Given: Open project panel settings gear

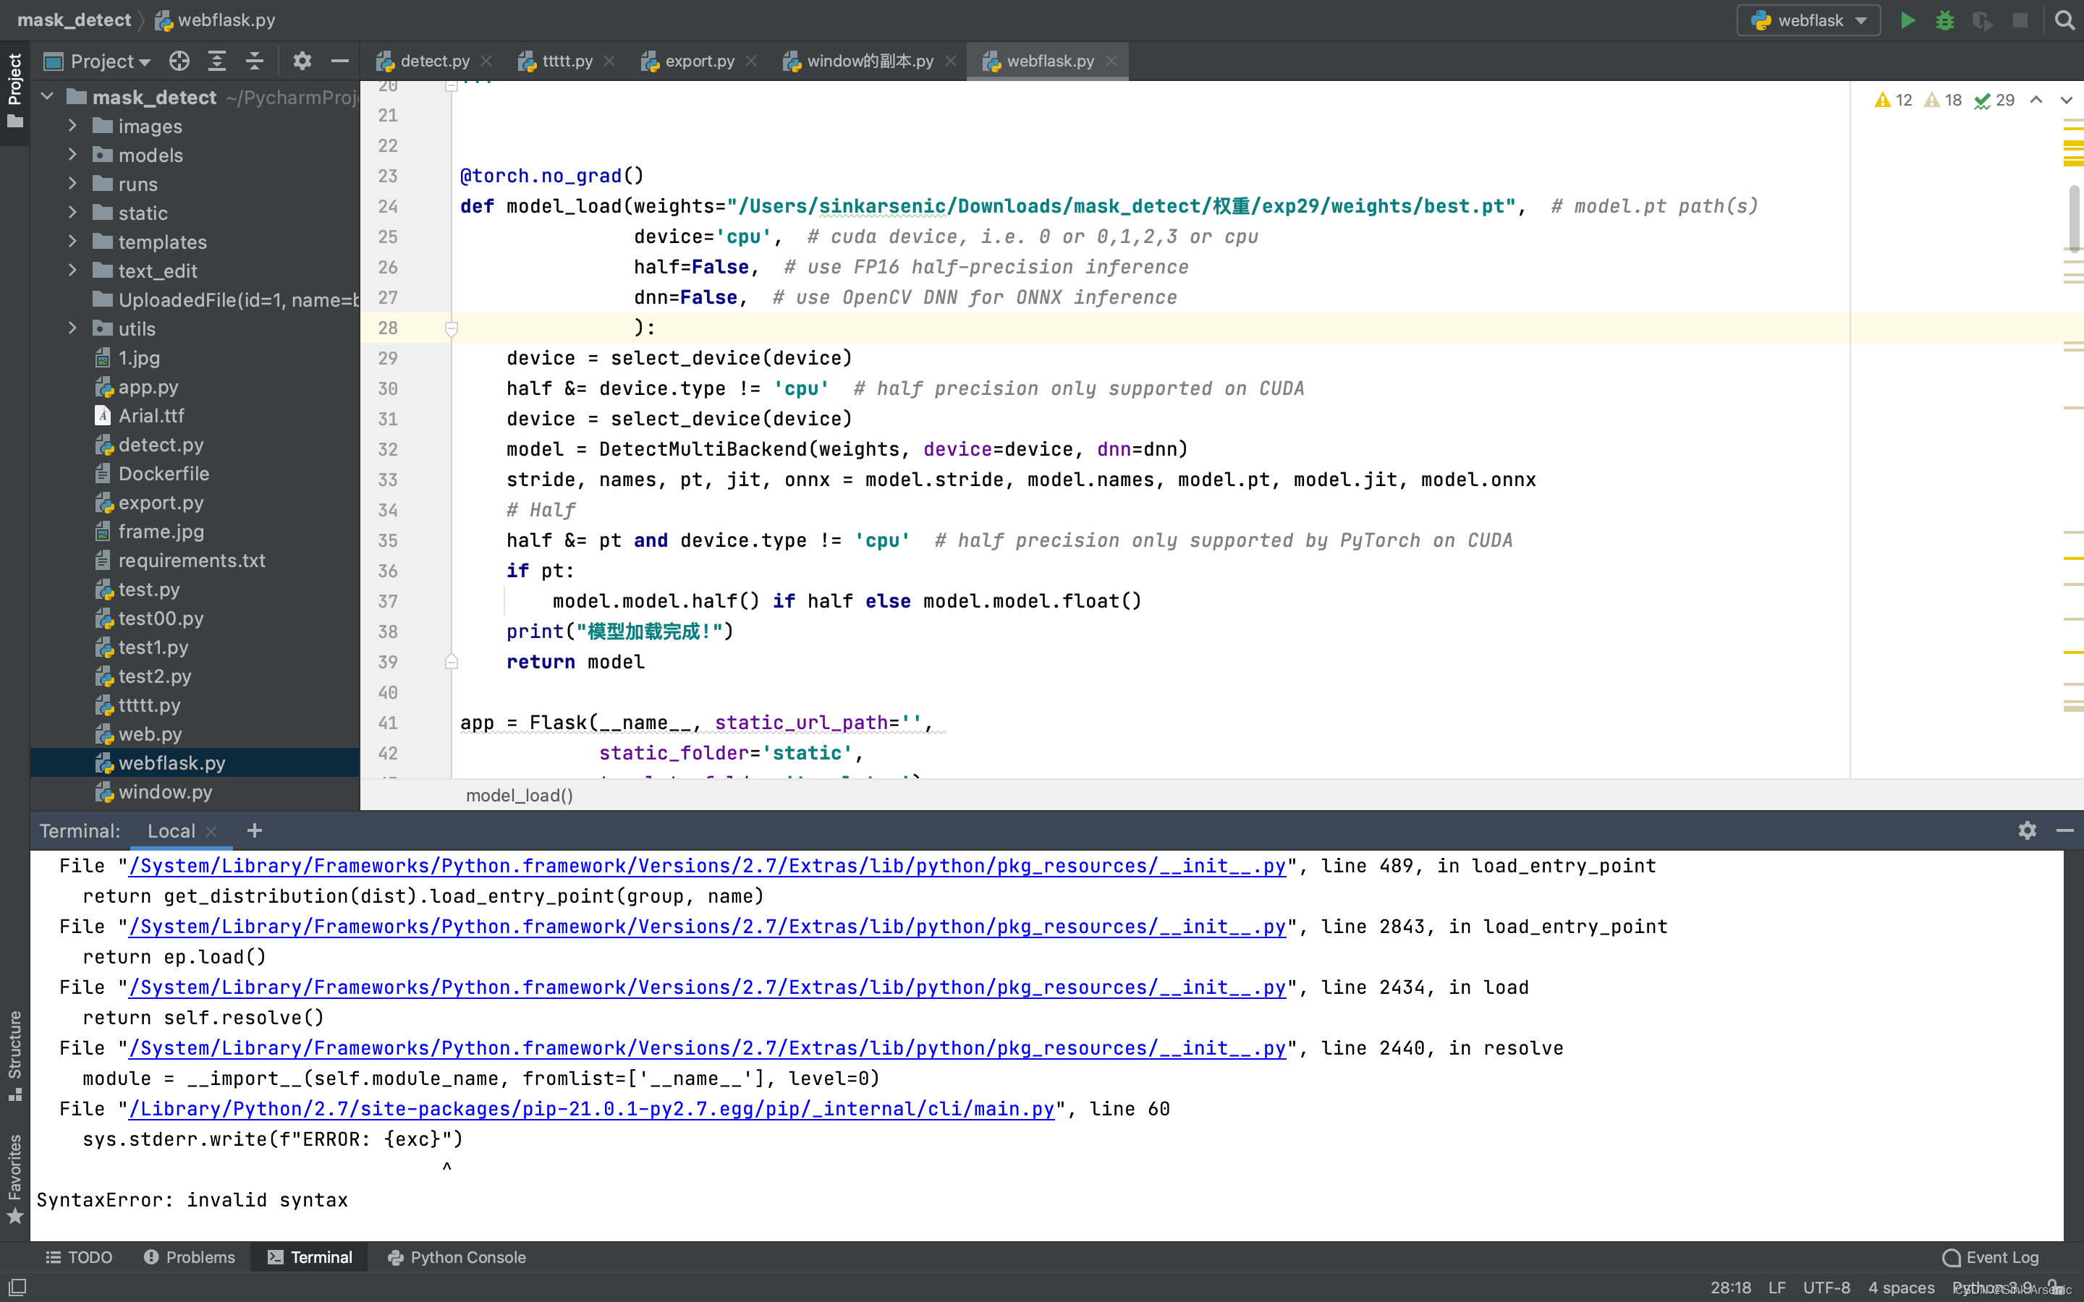Looking at the screenshot, I should coord(302,61).
